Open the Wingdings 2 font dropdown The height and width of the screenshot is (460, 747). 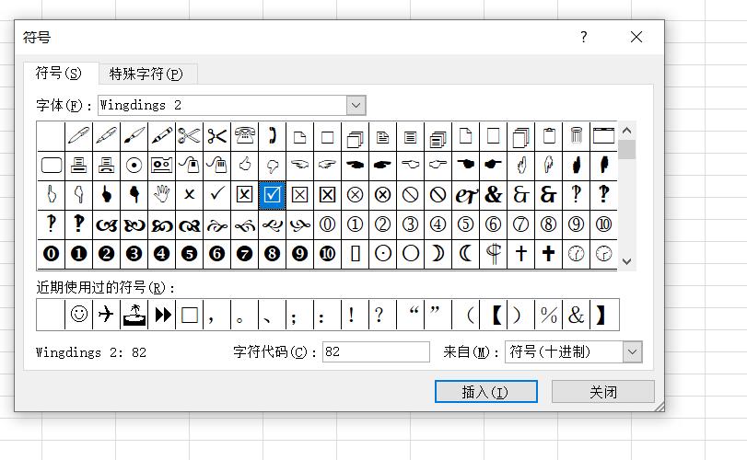[x=356, y=105]
